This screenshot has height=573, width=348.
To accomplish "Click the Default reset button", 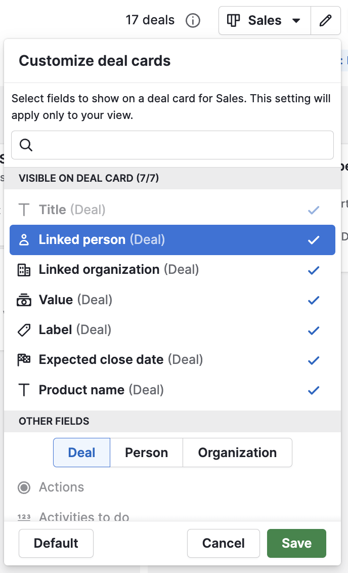I will click(x=56, y=543).
